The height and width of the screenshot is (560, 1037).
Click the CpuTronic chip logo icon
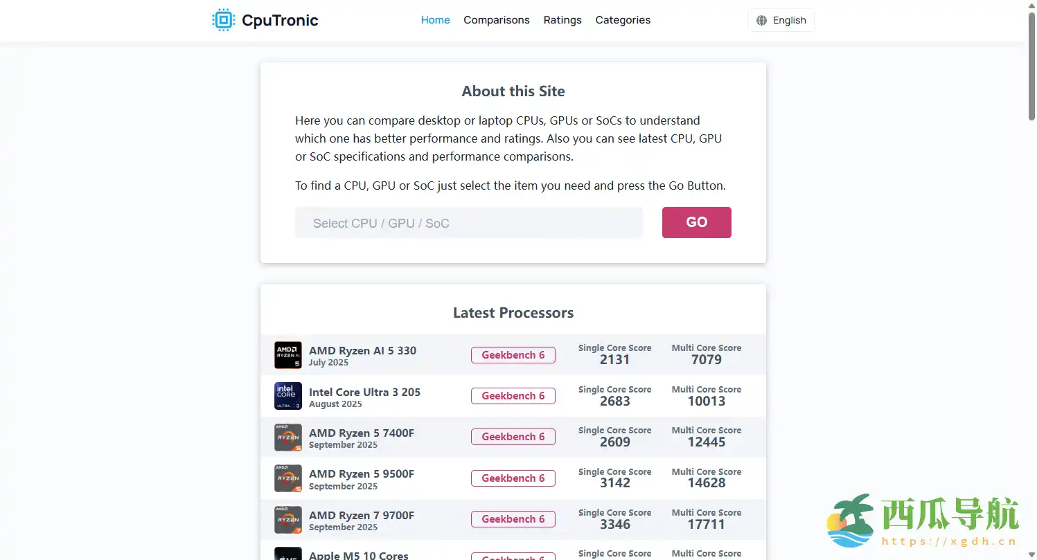(223, 20)
